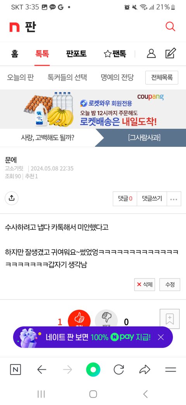Tap the 전체목록 button
Screen dimensions: 186x405
coord(162,77)
